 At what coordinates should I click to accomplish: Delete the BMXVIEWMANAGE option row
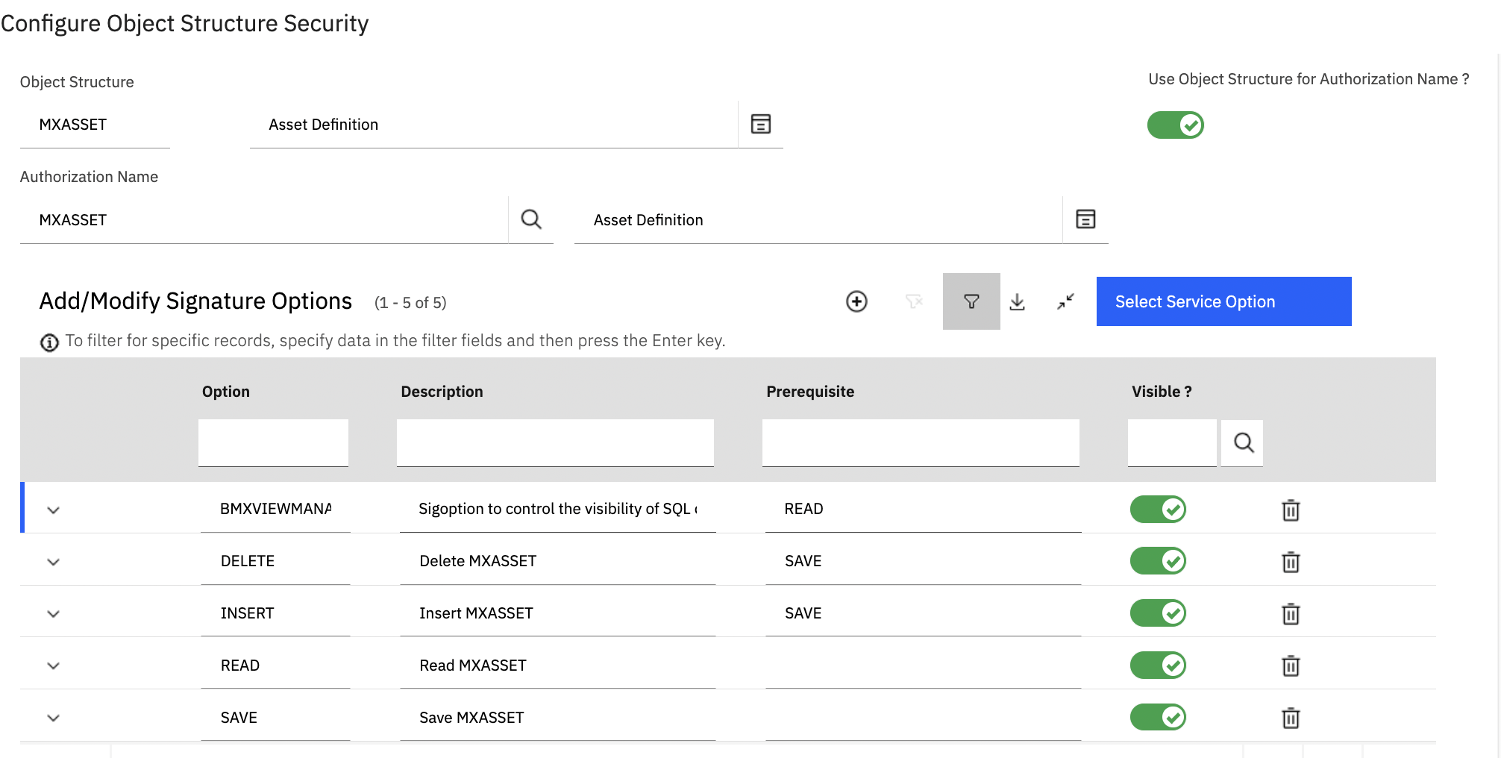(1291, 510)
